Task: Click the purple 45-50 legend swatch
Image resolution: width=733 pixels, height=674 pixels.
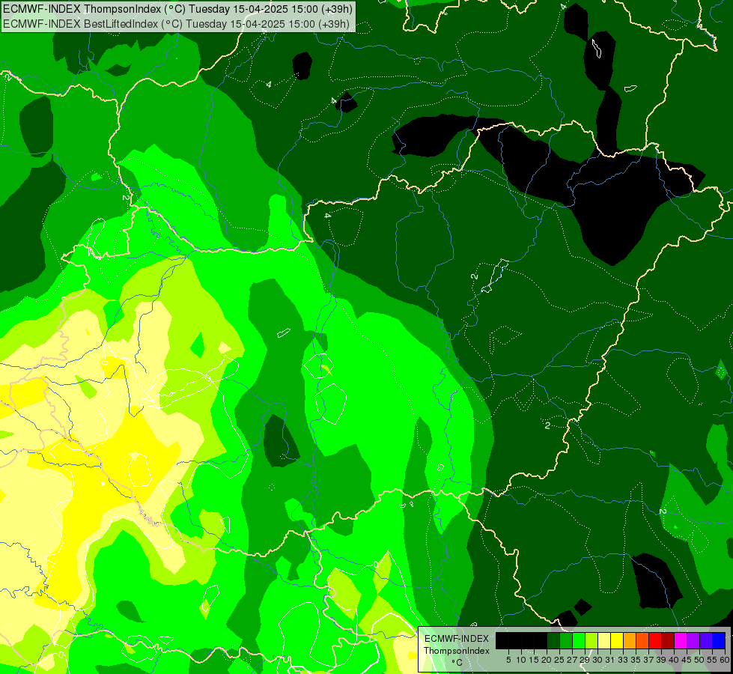Action: point(693,641)
